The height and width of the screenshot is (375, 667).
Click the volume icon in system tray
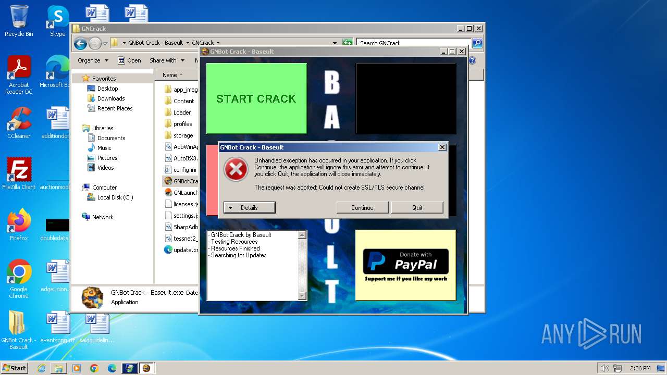pyautogui.click(x=604, y=368)
